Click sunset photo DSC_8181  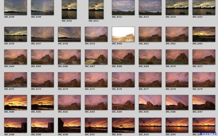pos(42,102)
